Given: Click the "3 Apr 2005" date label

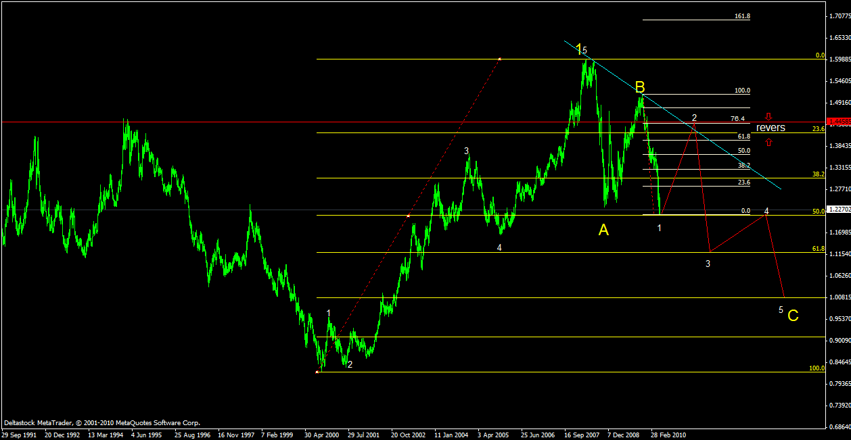Looking at the screenshot, I should [x=495, y=435].
